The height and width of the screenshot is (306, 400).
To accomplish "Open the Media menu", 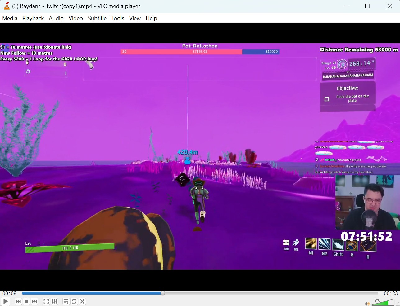I will [x=10, y=18].
